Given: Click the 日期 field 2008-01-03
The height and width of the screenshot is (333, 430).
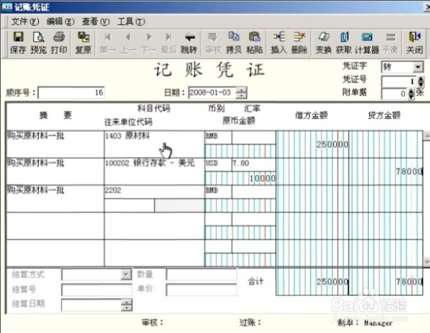Looking at the screenshot, I should point(212,93).
